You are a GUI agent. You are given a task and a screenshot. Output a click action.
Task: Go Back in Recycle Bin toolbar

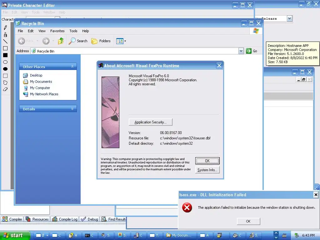coord(26,41)
